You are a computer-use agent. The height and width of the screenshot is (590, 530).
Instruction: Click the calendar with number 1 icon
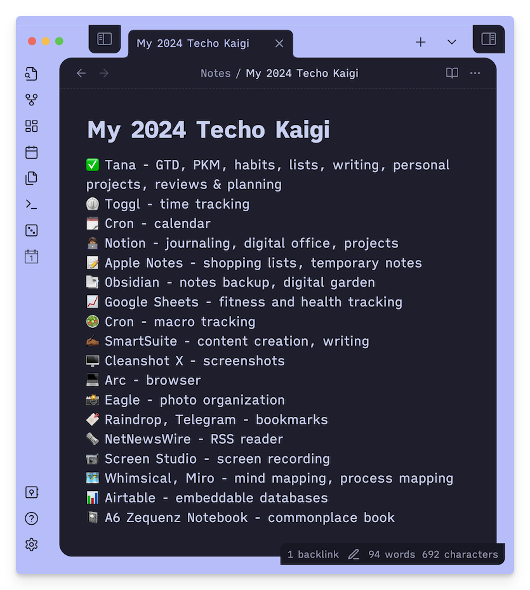pos(31,257)
